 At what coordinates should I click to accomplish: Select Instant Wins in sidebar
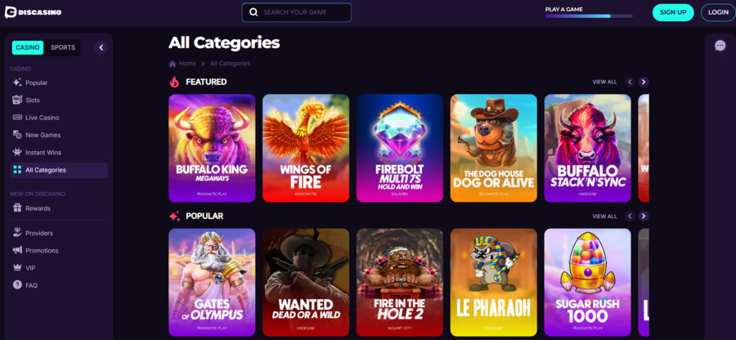click(44, 153)
